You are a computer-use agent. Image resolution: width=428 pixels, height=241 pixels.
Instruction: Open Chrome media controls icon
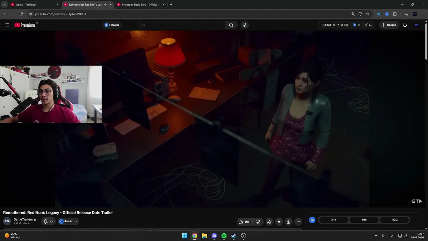407,14
